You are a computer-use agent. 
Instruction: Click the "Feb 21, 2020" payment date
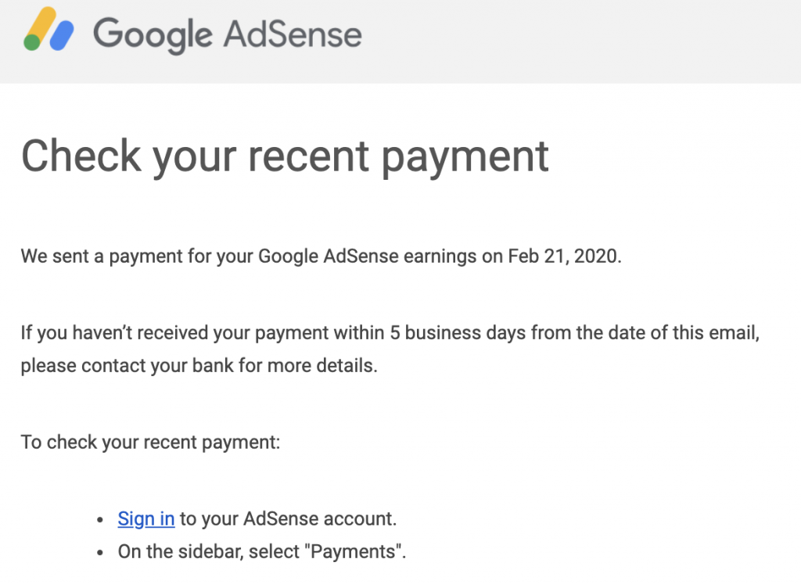tap(563, 256)
